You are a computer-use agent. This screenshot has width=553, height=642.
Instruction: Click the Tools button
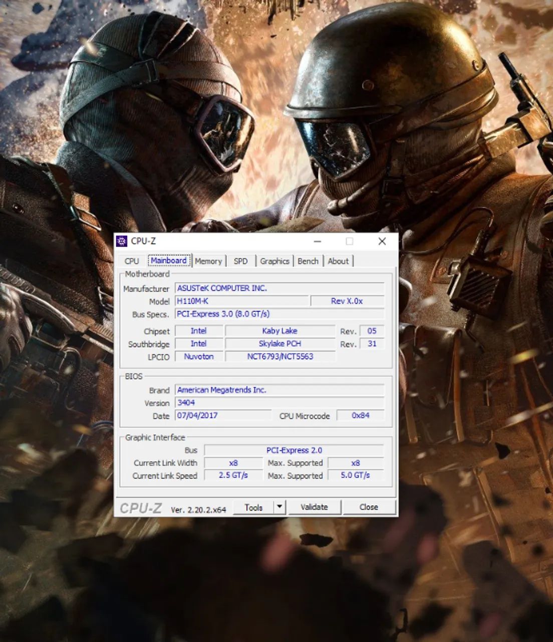(x=253, y=507)
